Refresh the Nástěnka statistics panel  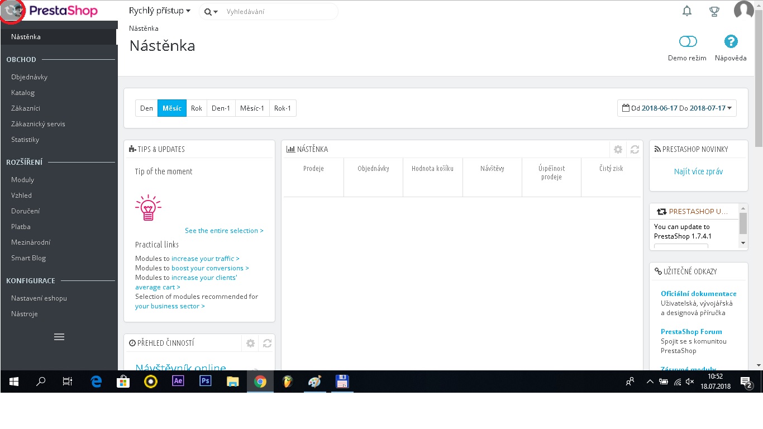pyautogui.click(x=635, y=149)
